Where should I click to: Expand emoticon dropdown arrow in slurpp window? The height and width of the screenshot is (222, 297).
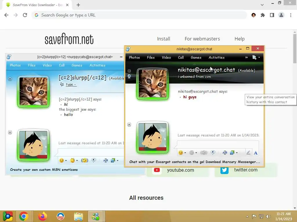66,160
